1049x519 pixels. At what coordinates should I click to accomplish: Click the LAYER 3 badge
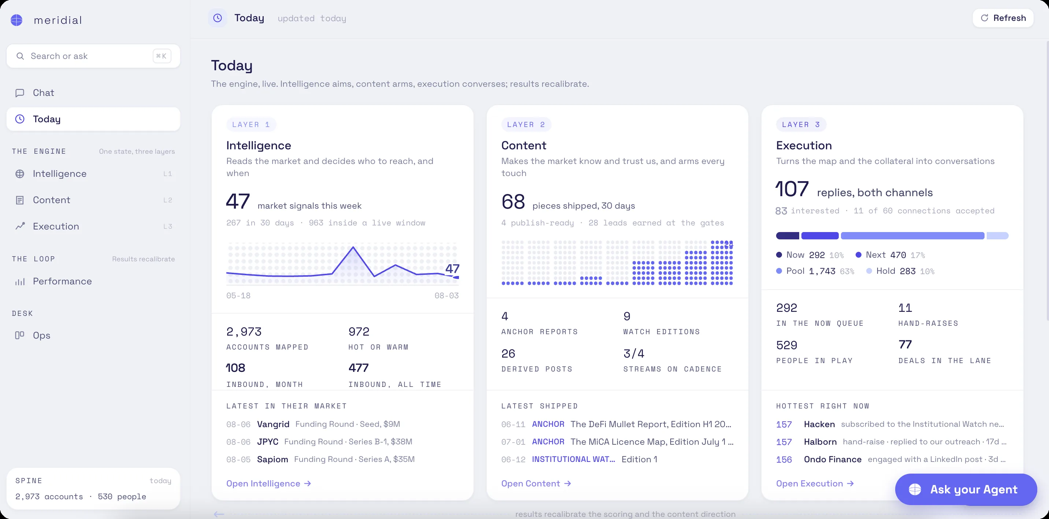point(801,124)
